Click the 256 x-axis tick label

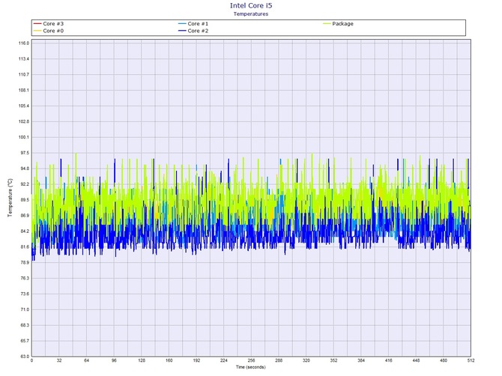coord(251,360)
